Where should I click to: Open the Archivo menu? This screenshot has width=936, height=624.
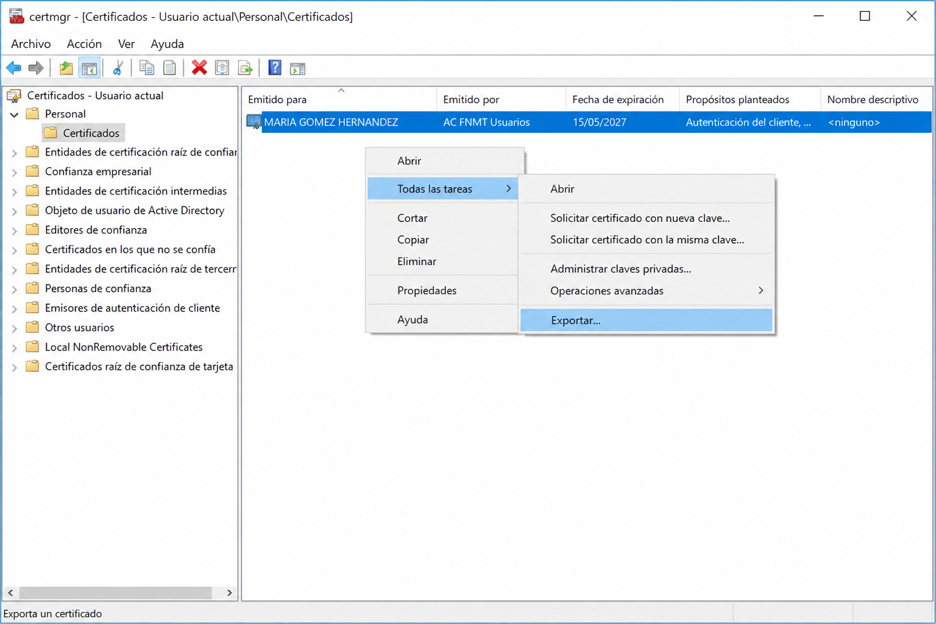[31, 44]
